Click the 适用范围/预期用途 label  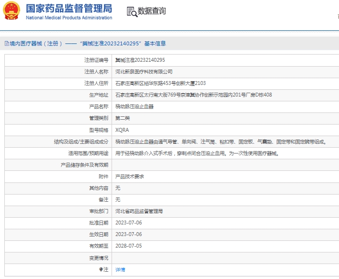click(x=88, y=153)
